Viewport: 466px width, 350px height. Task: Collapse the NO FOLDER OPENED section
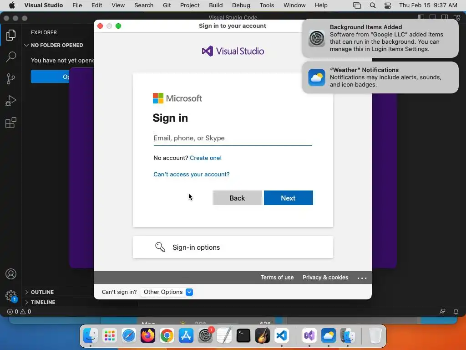[x=57, y=45]
